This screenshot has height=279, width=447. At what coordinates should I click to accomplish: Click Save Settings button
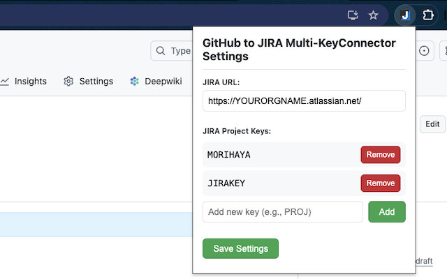240,248
